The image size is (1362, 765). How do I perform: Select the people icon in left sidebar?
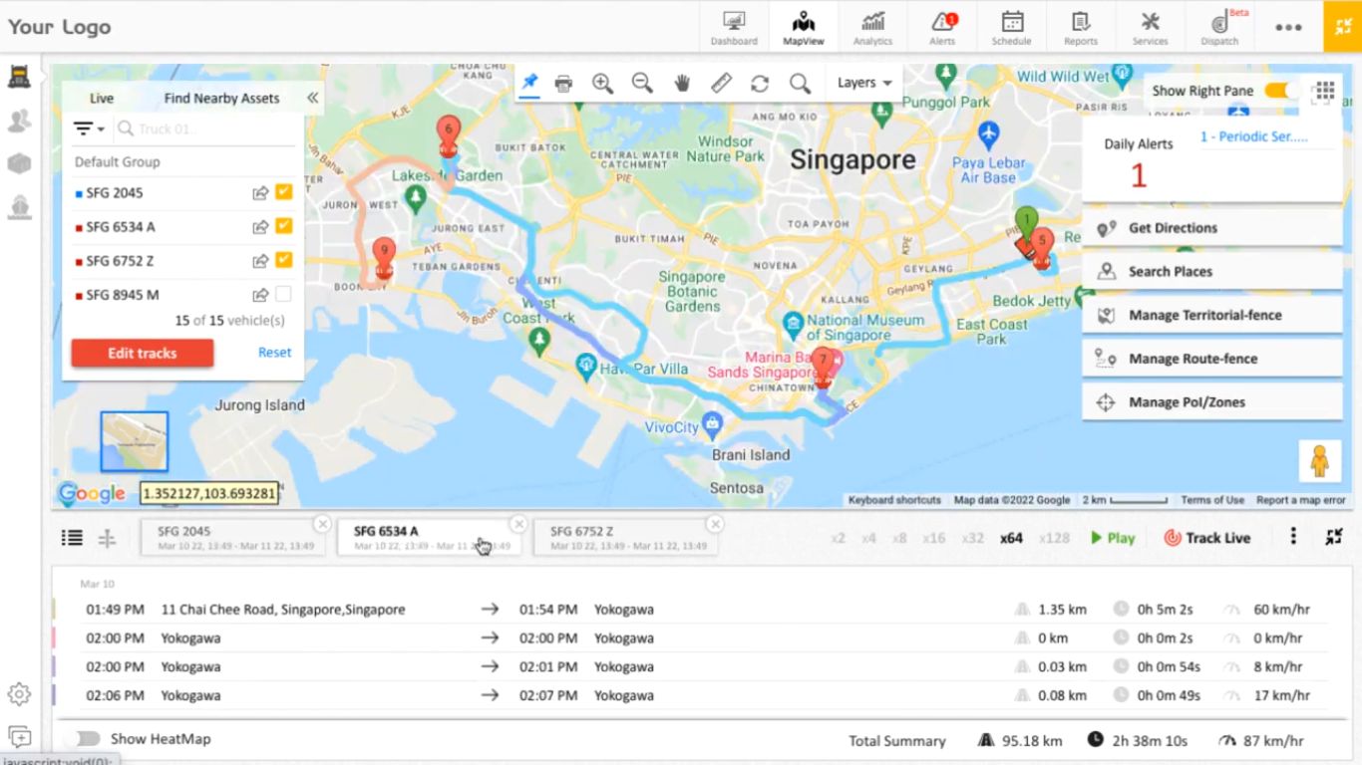click(19, 121)
